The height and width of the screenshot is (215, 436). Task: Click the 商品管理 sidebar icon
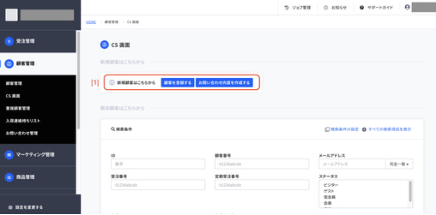coord(9,177)
